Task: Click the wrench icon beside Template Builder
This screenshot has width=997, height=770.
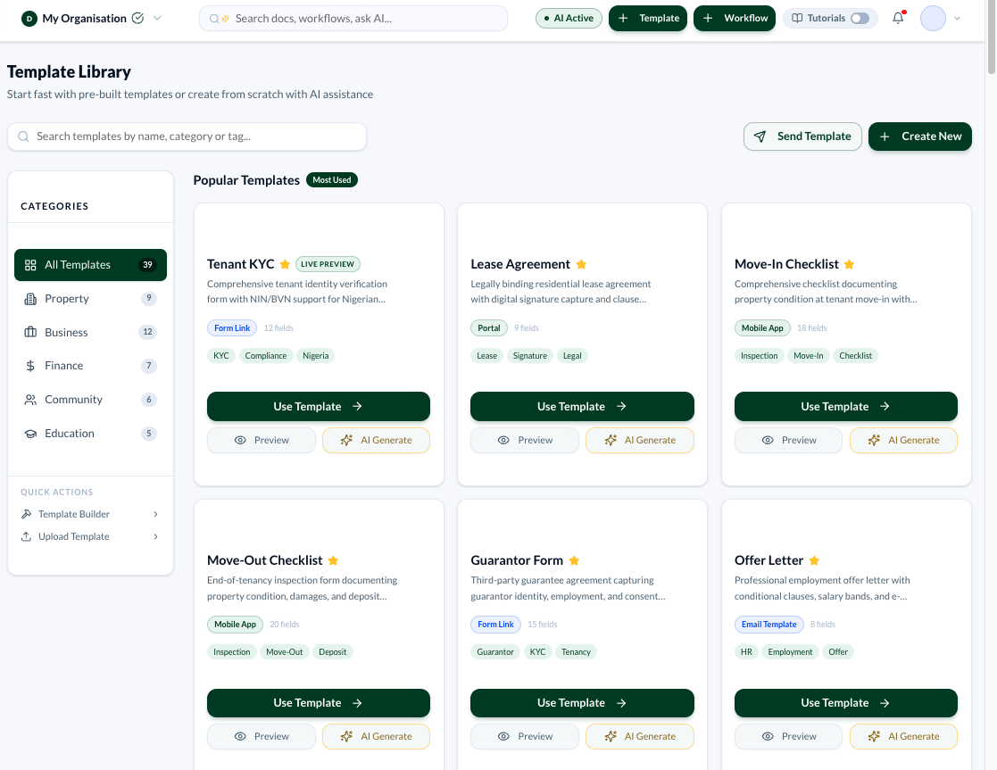Action: pyautogui.click(x=26, y=514)
